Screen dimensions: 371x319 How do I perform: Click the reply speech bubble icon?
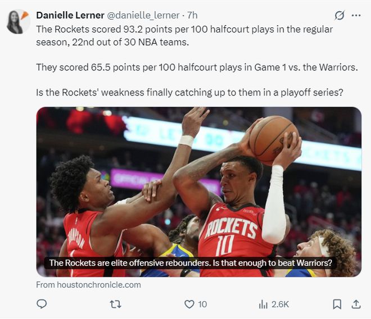coord(42,304)
